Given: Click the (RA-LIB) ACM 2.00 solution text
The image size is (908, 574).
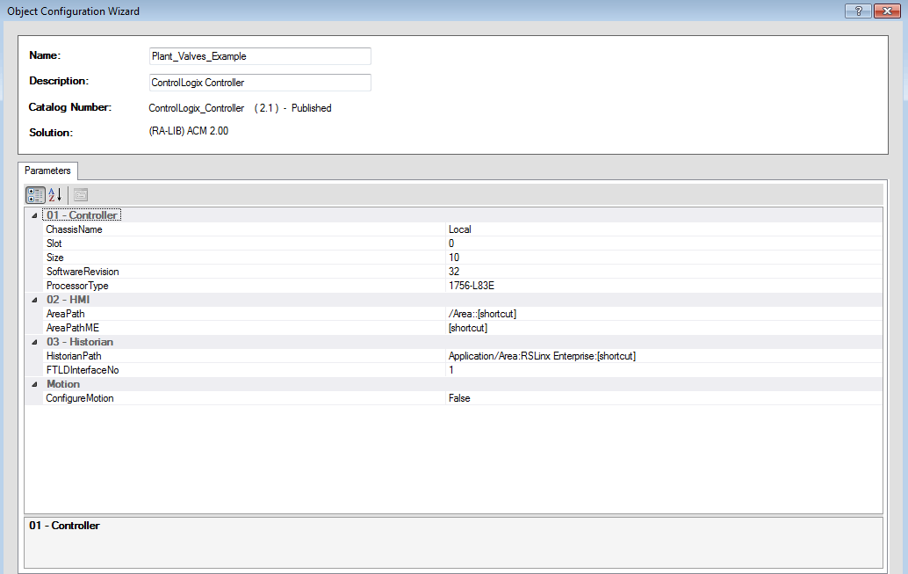Looking at the screenshot, I should [x=189, y=131].
